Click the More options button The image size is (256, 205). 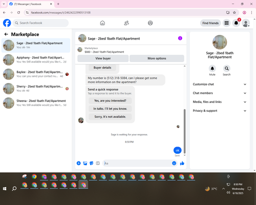(157, 58)
